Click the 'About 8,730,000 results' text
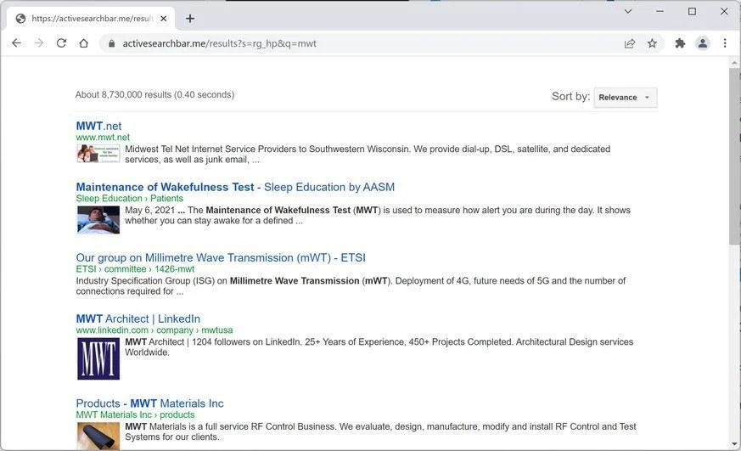The height and width of the screenshot is (451, 741). click(x=154, y=94)
